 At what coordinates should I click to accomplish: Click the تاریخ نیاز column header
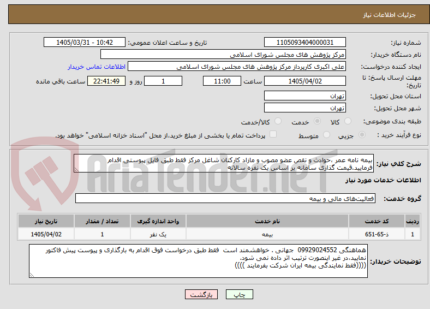pyautogui.click(x=46, y=221)
